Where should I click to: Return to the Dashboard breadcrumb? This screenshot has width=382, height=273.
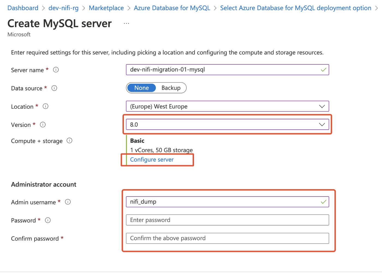[23, 8]
